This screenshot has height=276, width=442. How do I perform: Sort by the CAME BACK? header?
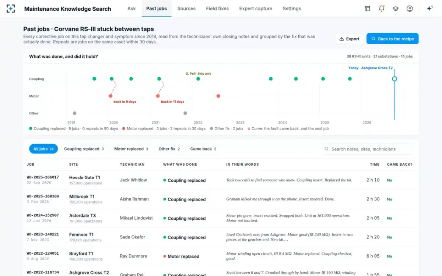pyautogui.click(x=400, y=164)
